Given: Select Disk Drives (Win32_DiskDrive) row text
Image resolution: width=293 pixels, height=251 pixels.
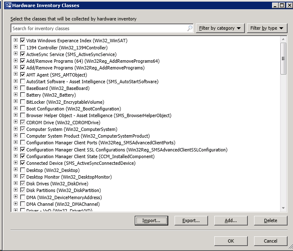Looking at the screenshot, I should pyautogui.click(x=57, y=184).
